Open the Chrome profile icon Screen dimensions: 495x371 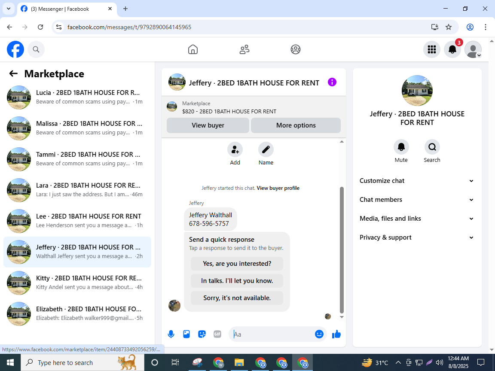pos(470,27)
